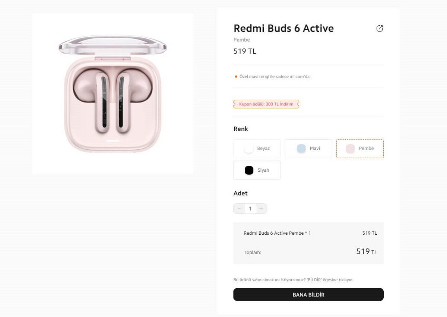Image resolution: width=447 pixels, height=317 pixels.
Task: Click the Redmi Buds 6 Active title
Action: click(283, 28)
